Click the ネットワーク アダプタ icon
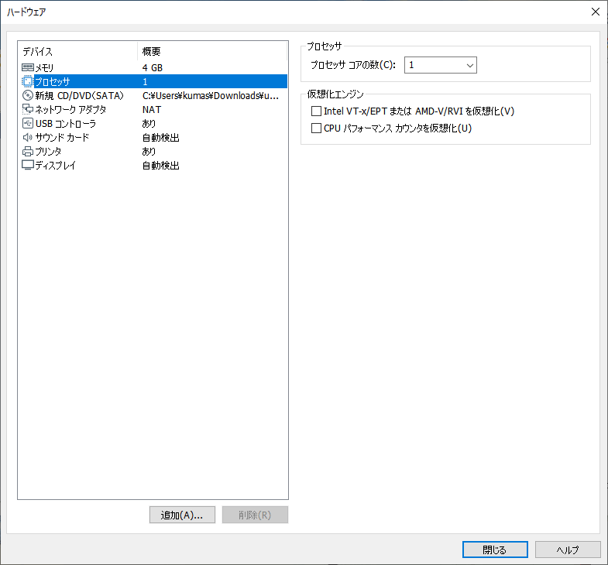This screenshot has height=565, width=608. click(x=28, y=110)
